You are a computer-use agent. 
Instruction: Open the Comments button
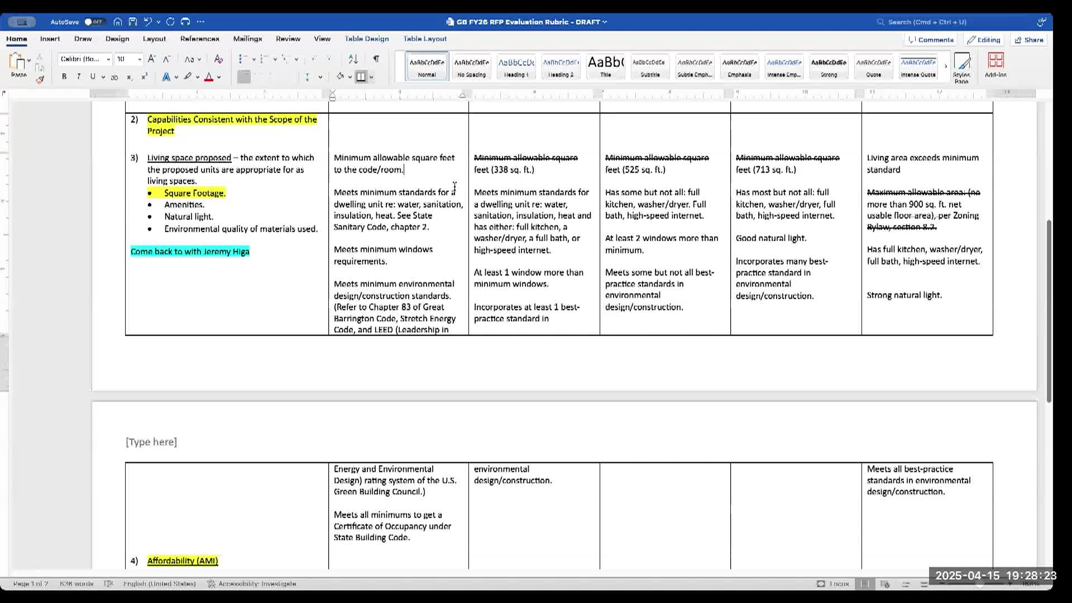(931, 40)
